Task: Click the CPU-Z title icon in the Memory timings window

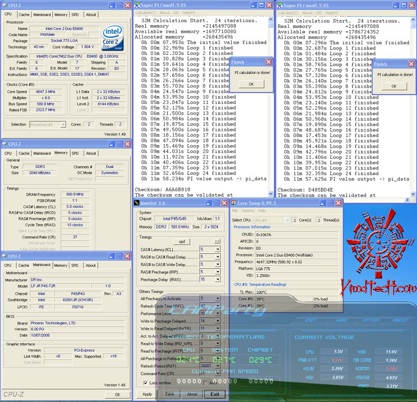Action: click(5, 144)
